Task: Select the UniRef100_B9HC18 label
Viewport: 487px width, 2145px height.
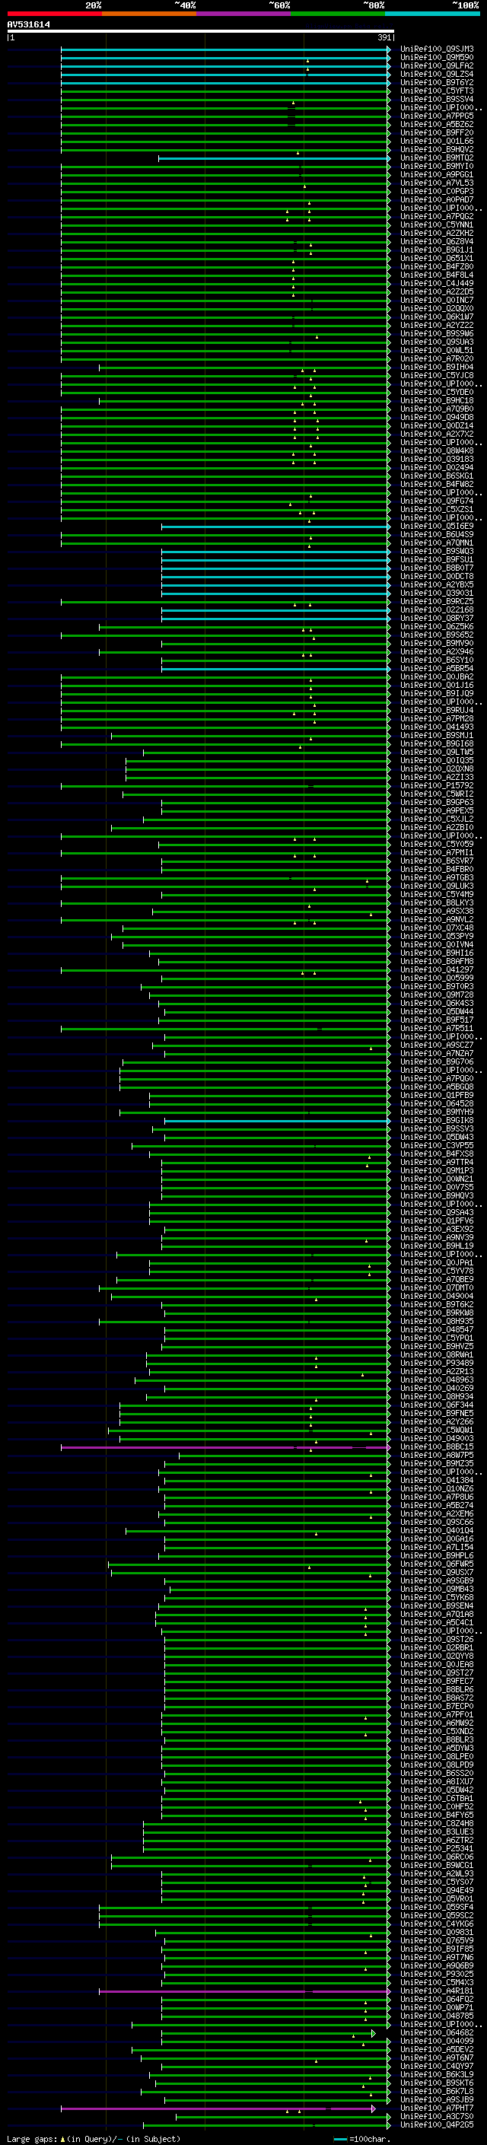Action: point(437,400)
